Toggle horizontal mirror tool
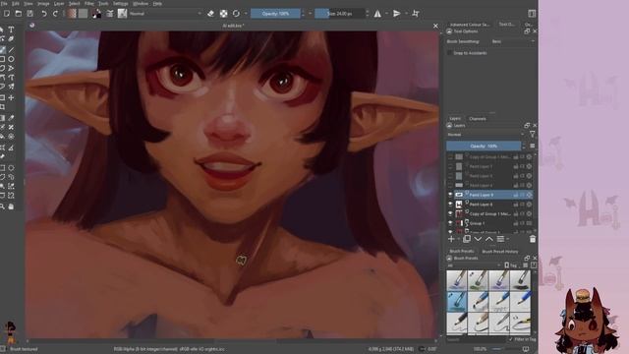This screenshot has width=629, height=354. (377, 14)
